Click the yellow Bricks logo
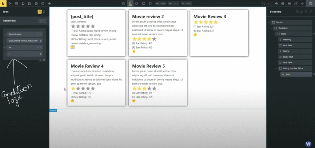 pos(3,3)
